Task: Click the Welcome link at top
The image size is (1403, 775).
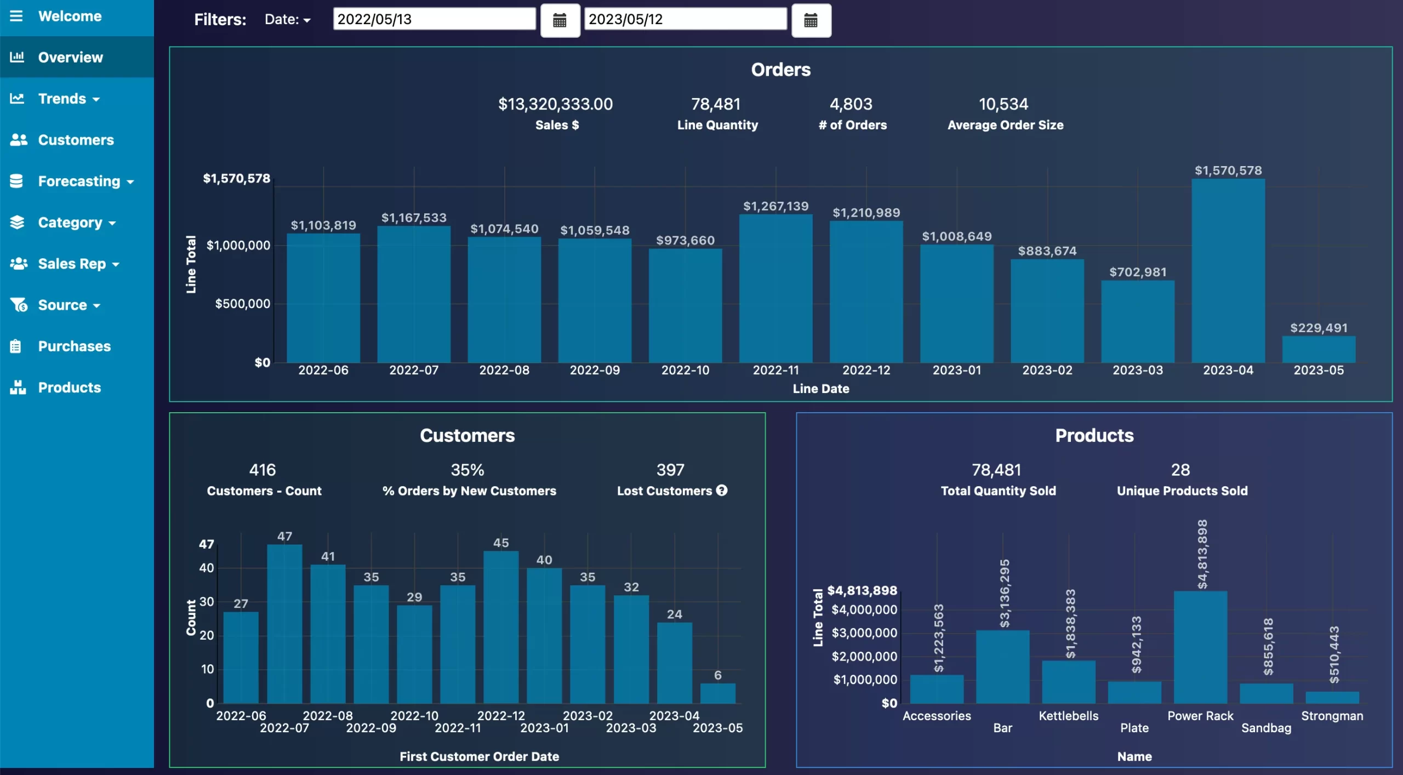Action: click(x=70, y=16)
